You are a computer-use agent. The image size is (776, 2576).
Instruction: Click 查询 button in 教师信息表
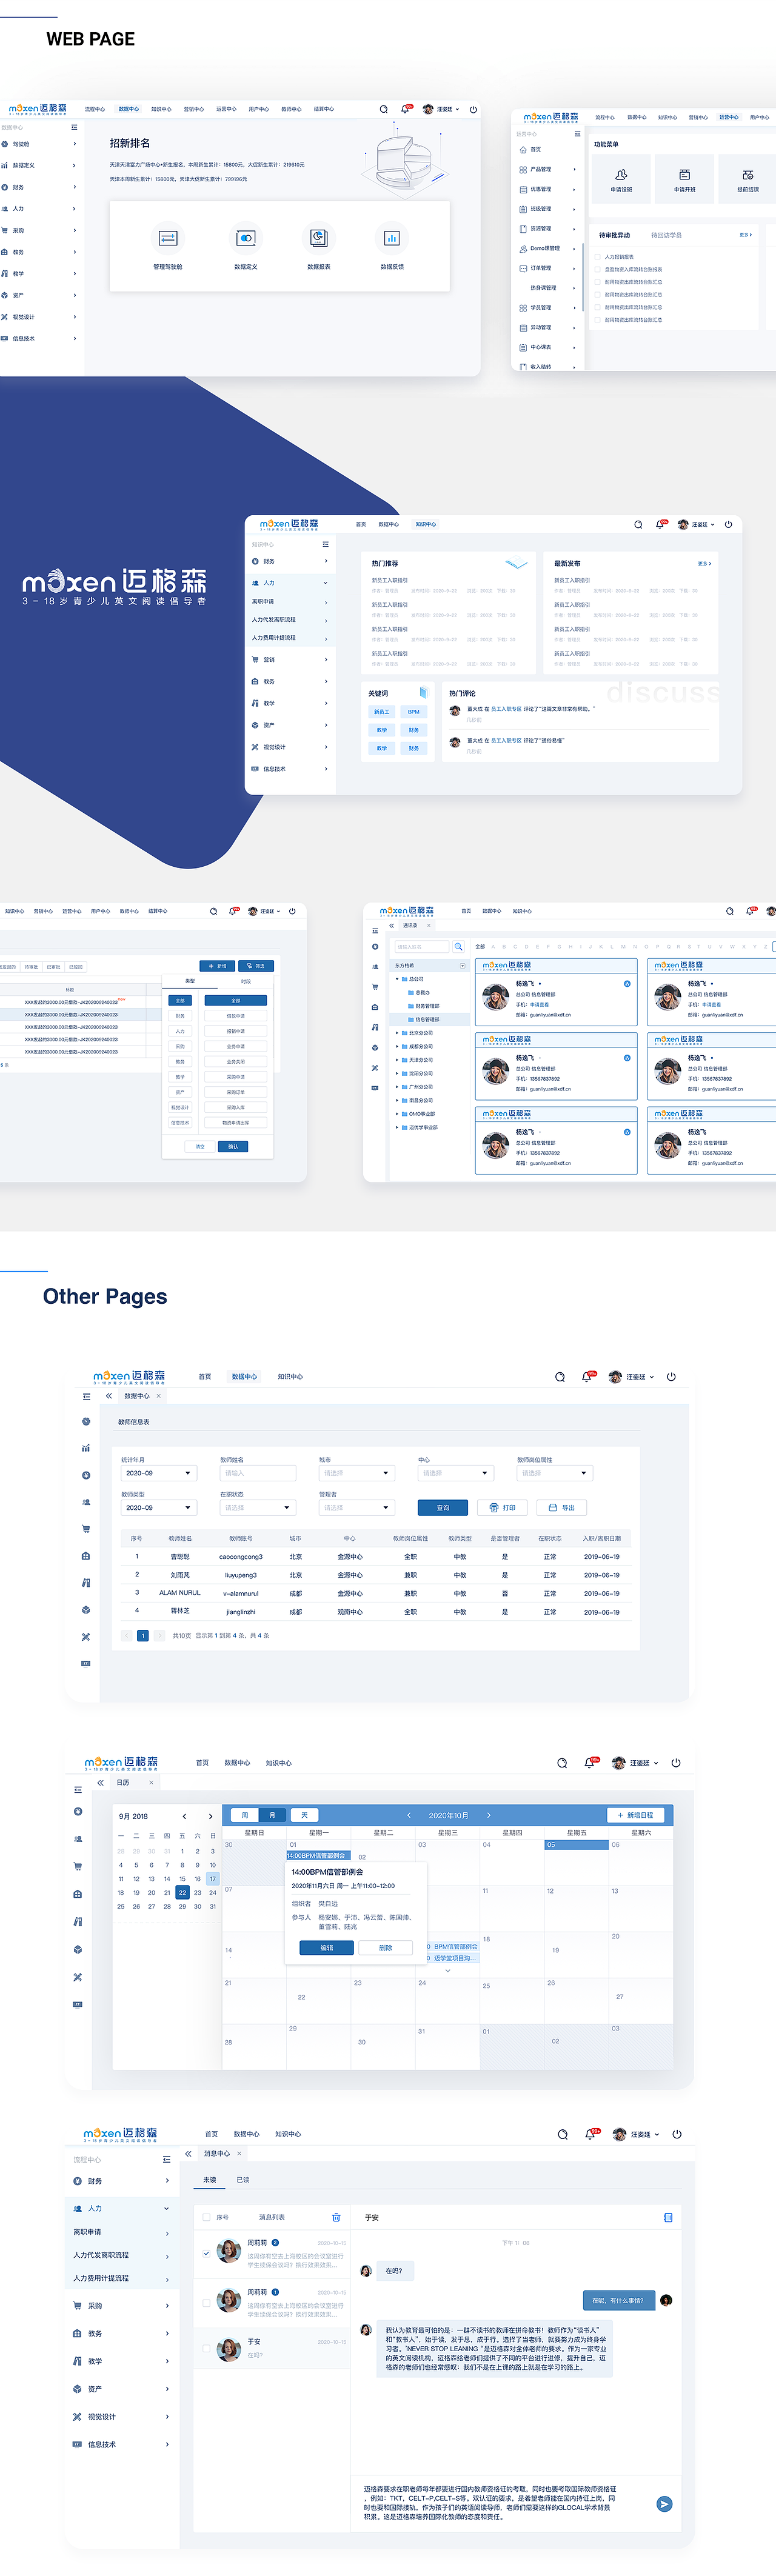coord(443,1507)
